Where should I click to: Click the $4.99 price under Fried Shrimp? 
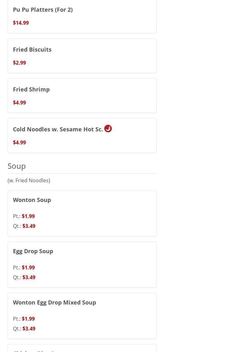[x=20, y=103]
